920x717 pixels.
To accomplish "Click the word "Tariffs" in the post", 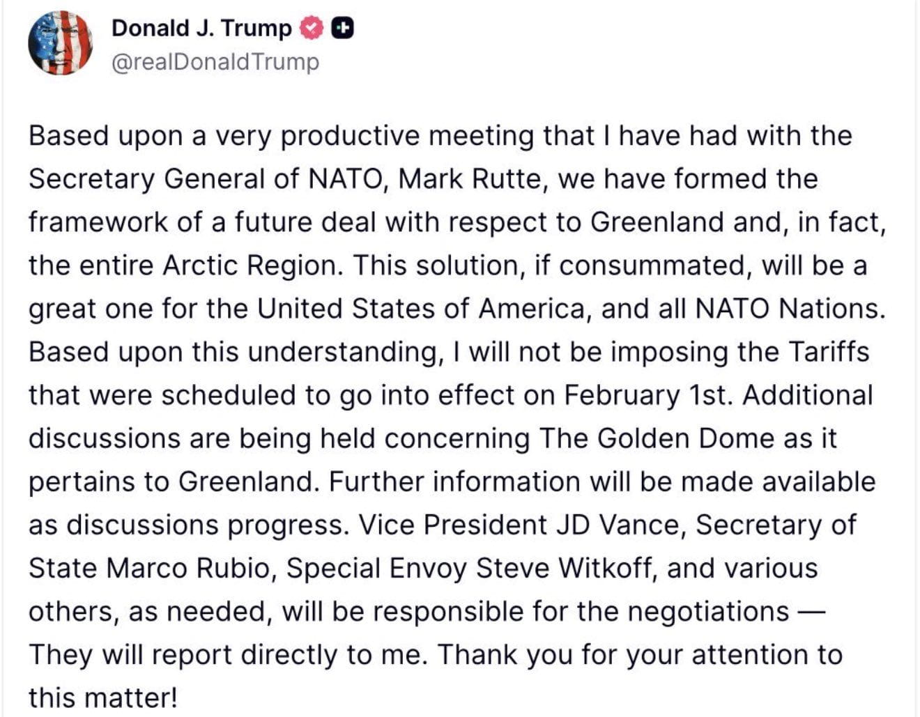I will 829,352.
